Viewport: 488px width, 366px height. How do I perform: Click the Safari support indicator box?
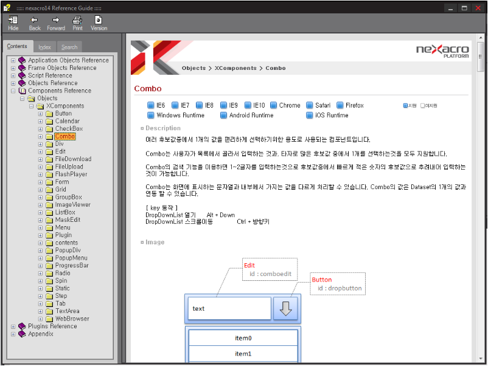[309, 105]
